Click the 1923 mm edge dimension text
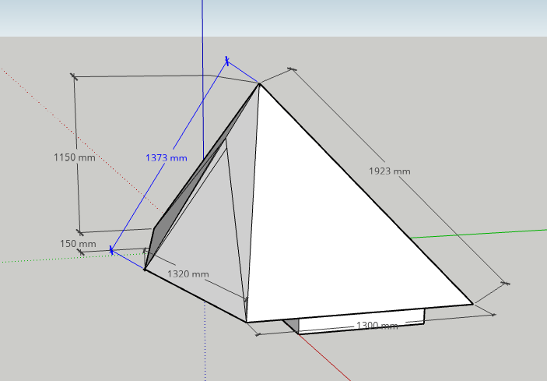 coord(390,171)
